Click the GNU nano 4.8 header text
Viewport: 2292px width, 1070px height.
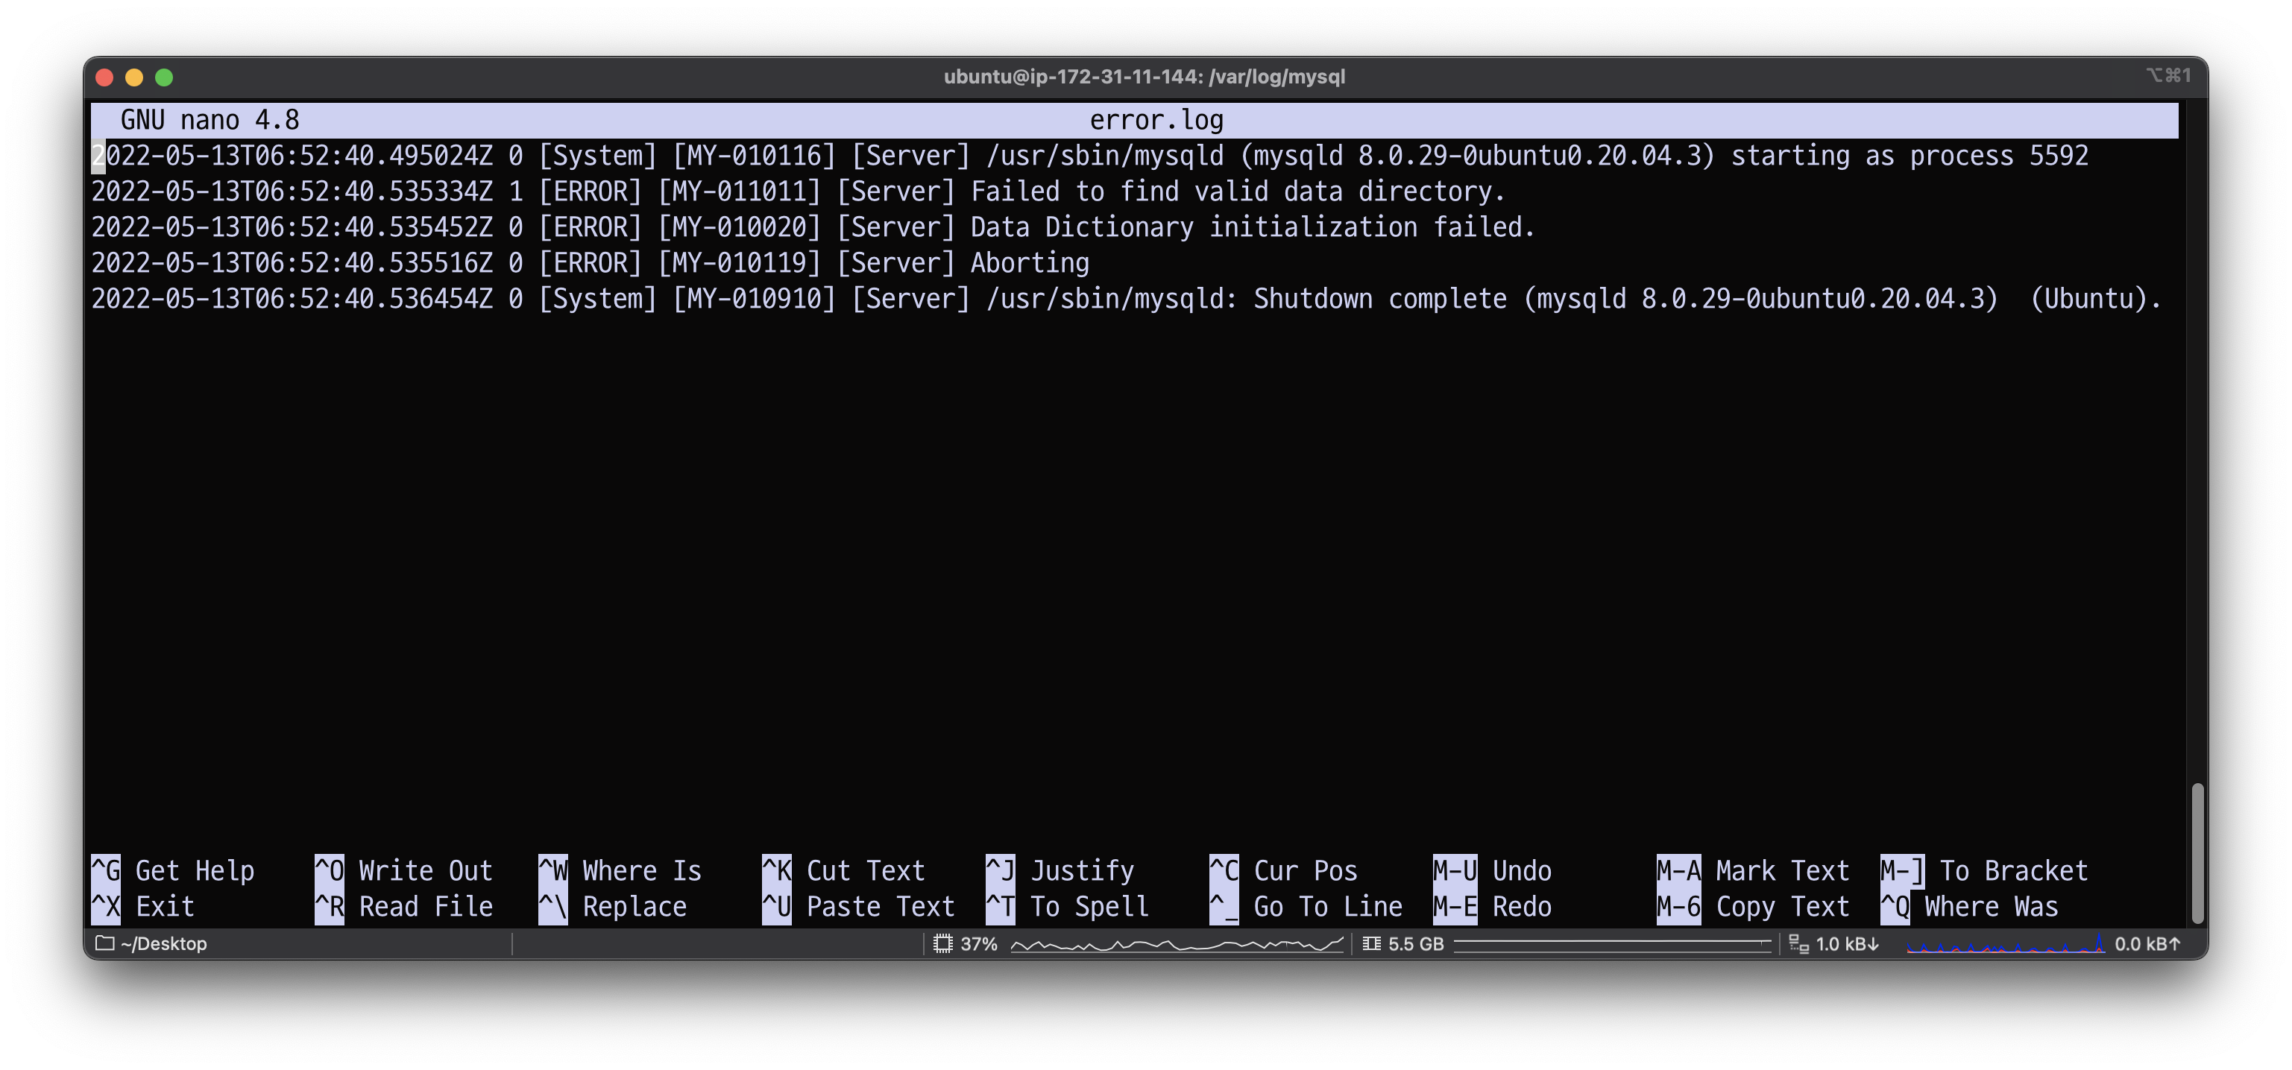210,119
